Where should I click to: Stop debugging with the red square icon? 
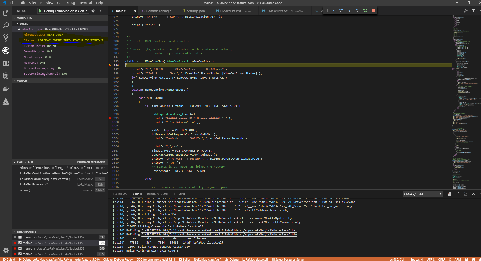(373, 10)
